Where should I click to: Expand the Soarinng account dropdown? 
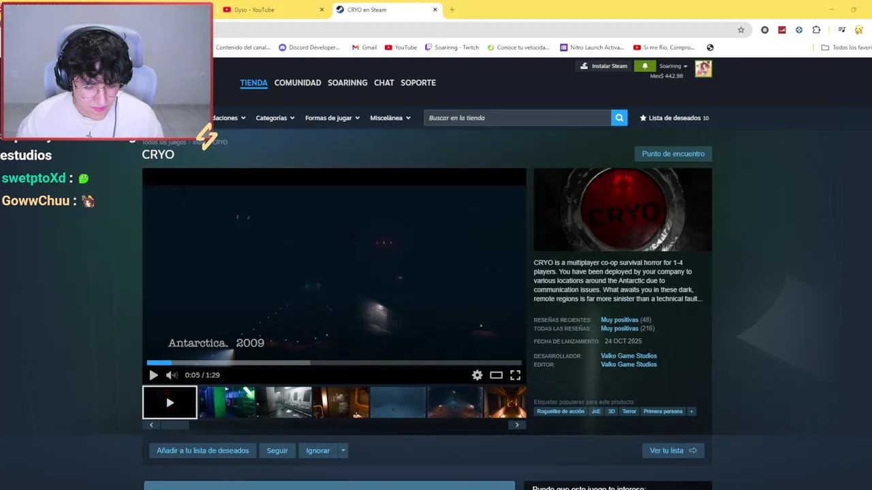(x=673, y=66)
